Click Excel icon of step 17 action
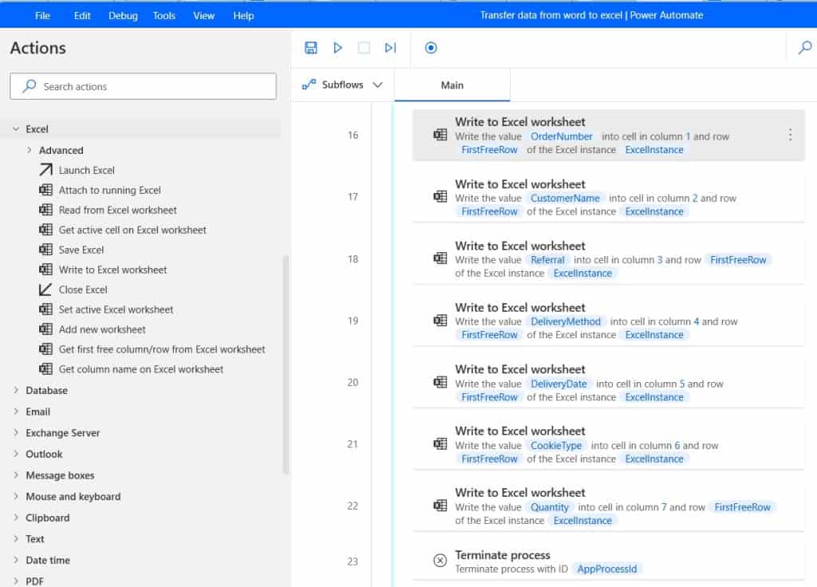The image size is (817, 587). (x=440, y=196)
